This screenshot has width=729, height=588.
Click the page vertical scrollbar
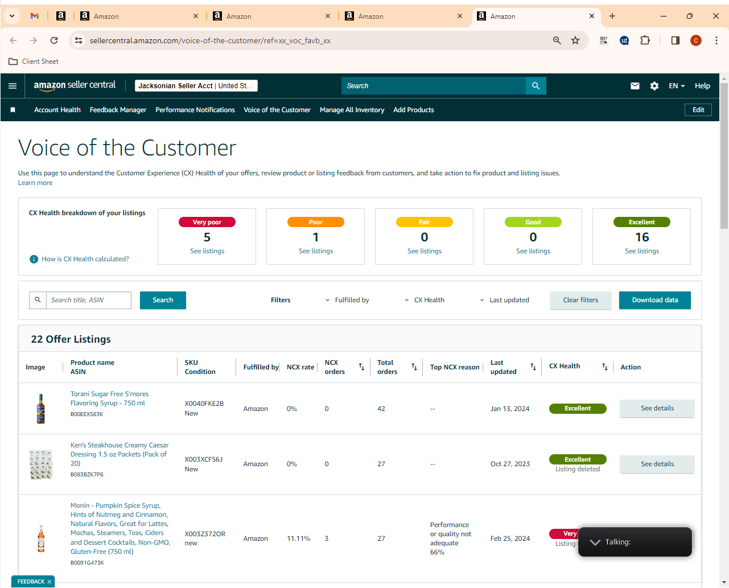pos(724,157)
